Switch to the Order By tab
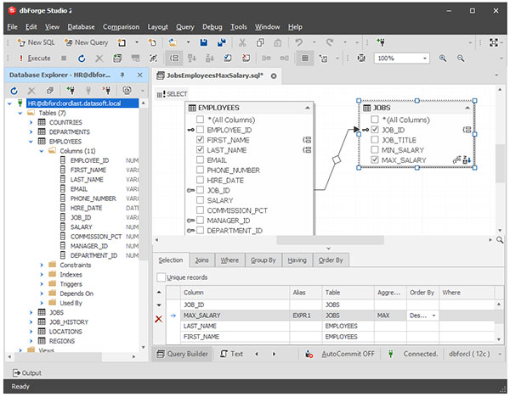The width and height of the screenshot is (510, 397). [331, 260]
